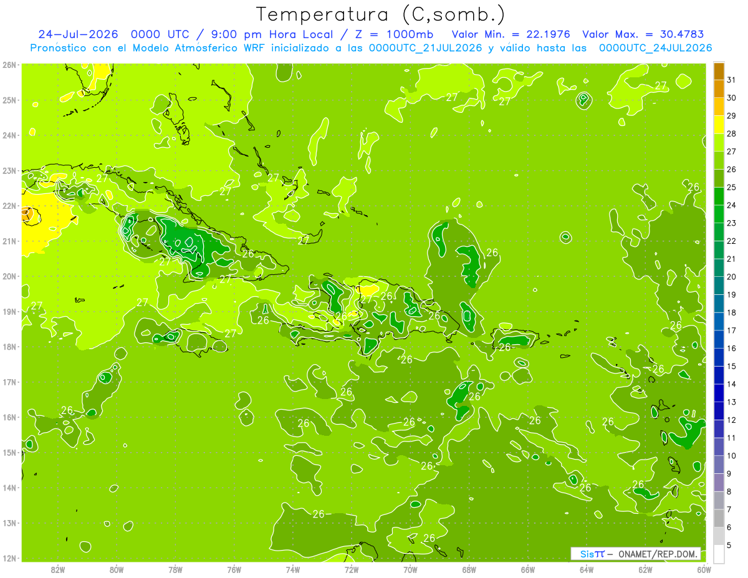Click the yellow color scale segment between 28 and 29
The width and height of the screenshot is (748, 578).
(x=719, y=125)
